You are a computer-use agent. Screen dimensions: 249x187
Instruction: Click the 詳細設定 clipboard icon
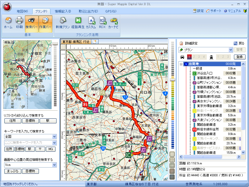[x=181, y=43]
